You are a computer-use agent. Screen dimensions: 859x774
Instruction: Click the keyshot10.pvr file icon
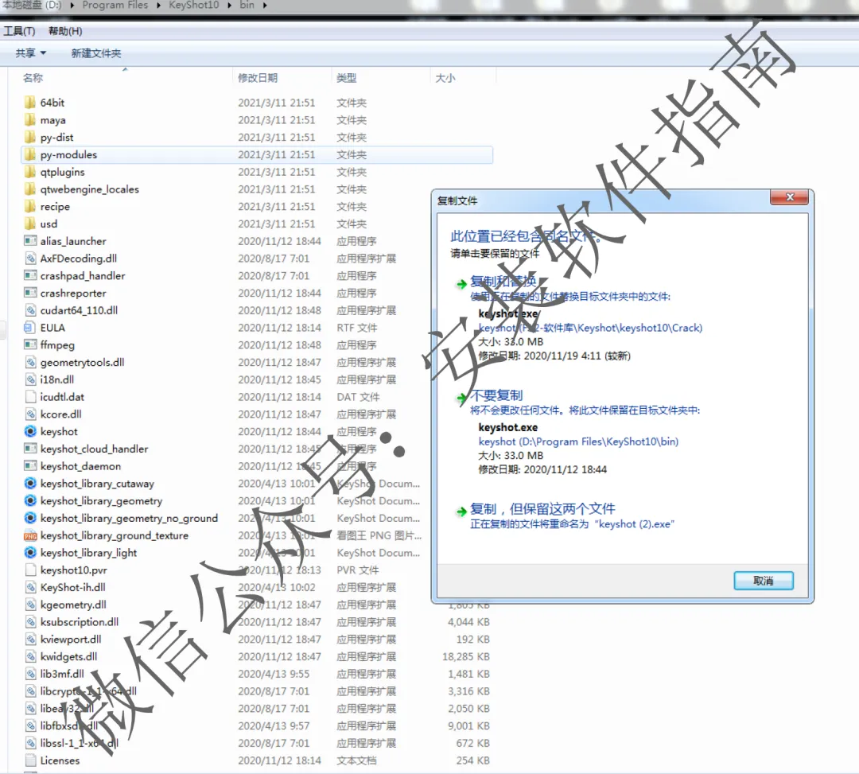pyautogui.click(x=30, y=570)
